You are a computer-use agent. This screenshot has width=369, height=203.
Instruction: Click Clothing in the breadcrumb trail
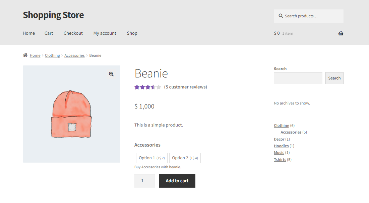52,55
